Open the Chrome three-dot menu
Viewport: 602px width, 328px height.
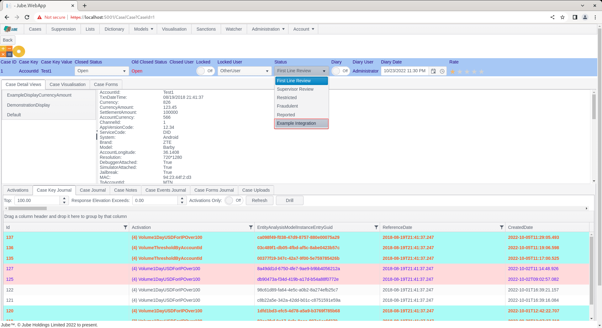(595, 17)
